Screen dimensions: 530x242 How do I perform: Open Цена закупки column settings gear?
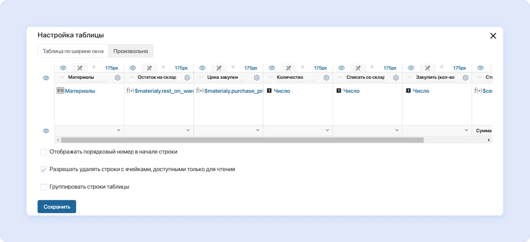tap(257, 78)
